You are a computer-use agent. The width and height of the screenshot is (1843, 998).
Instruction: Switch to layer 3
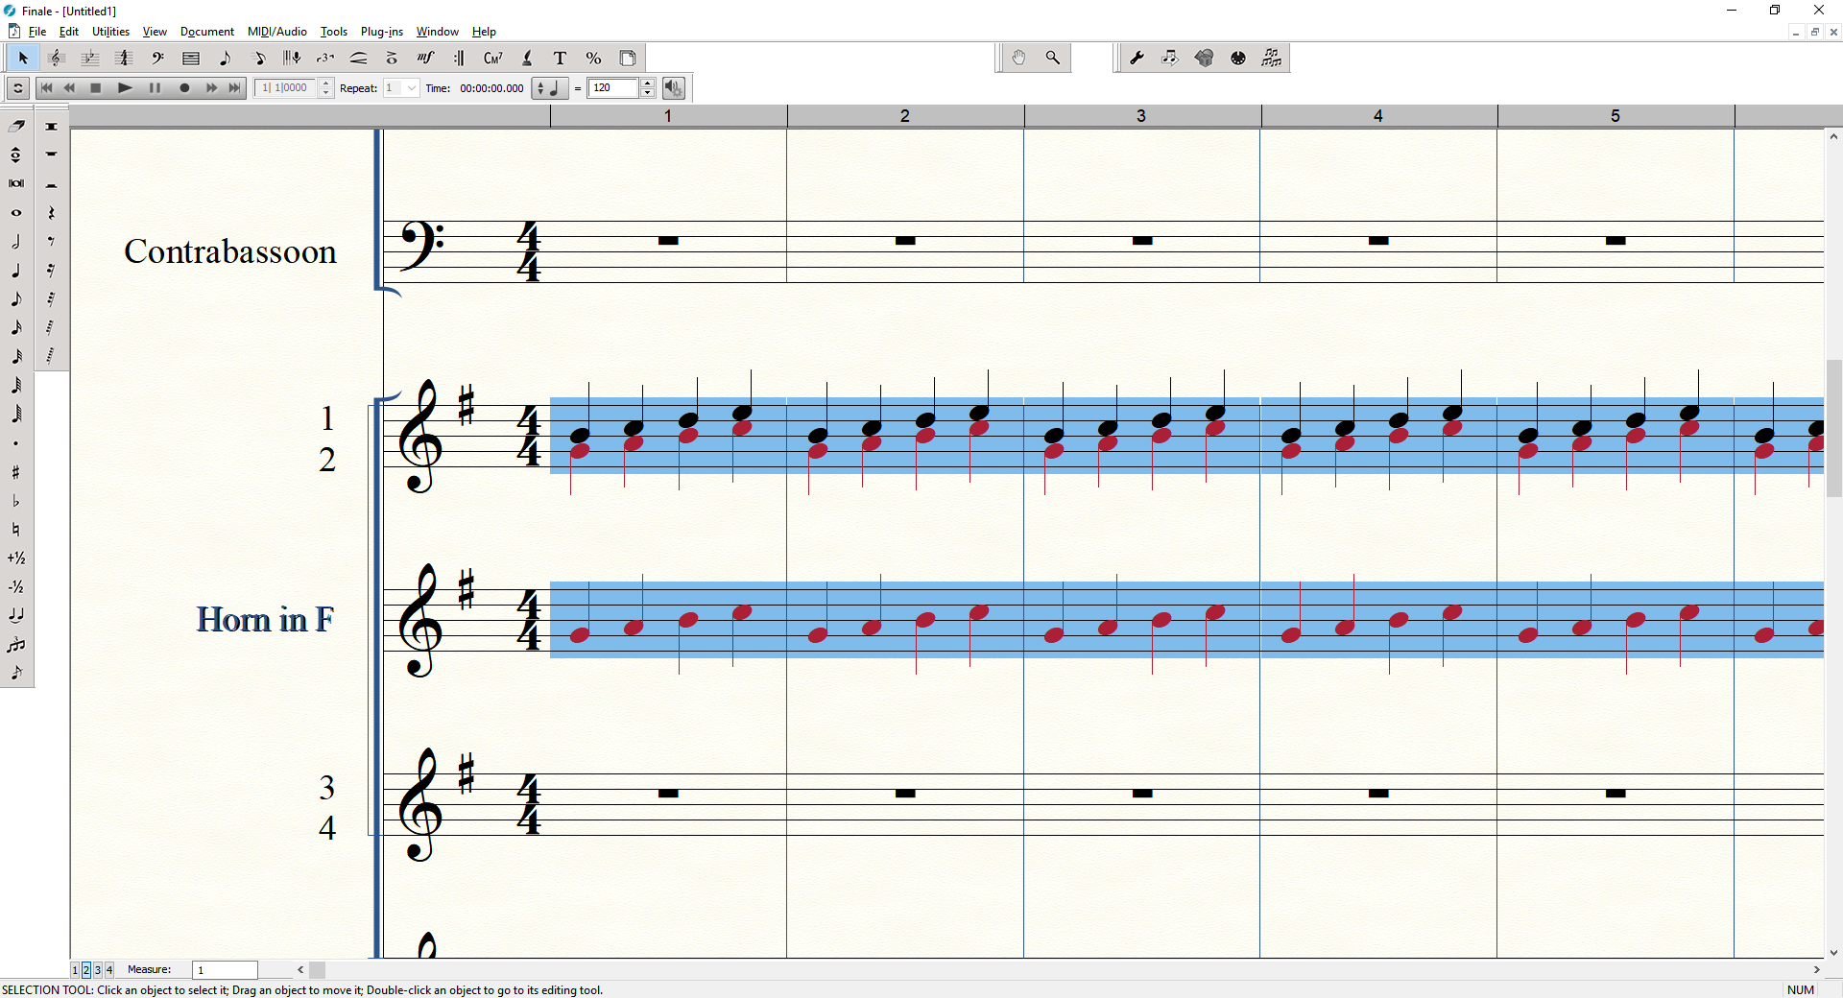click(x=97, y=970)
